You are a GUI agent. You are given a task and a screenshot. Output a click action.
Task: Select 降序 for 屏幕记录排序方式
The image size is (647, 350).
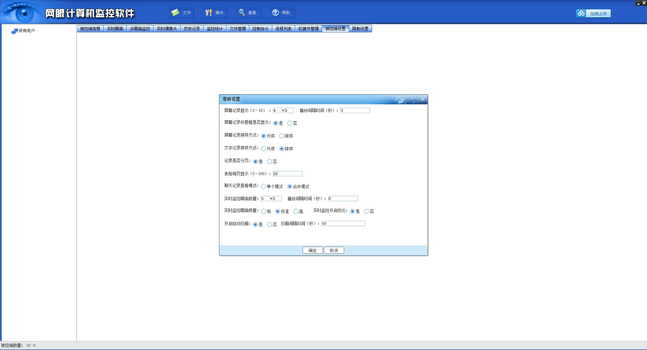[282, 136]
